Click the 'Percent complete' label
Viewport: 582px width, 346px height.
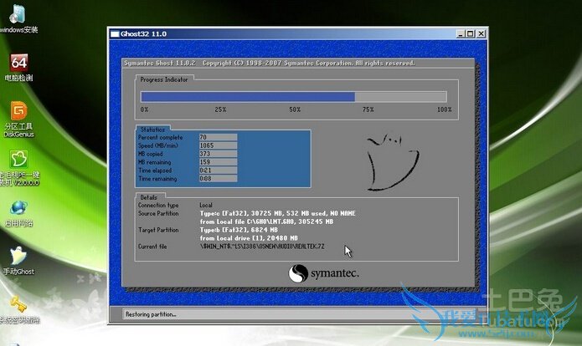[160, 137]
